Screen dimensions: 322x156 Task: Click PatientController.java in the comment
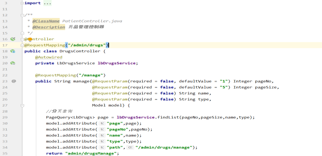coord(92,21)
